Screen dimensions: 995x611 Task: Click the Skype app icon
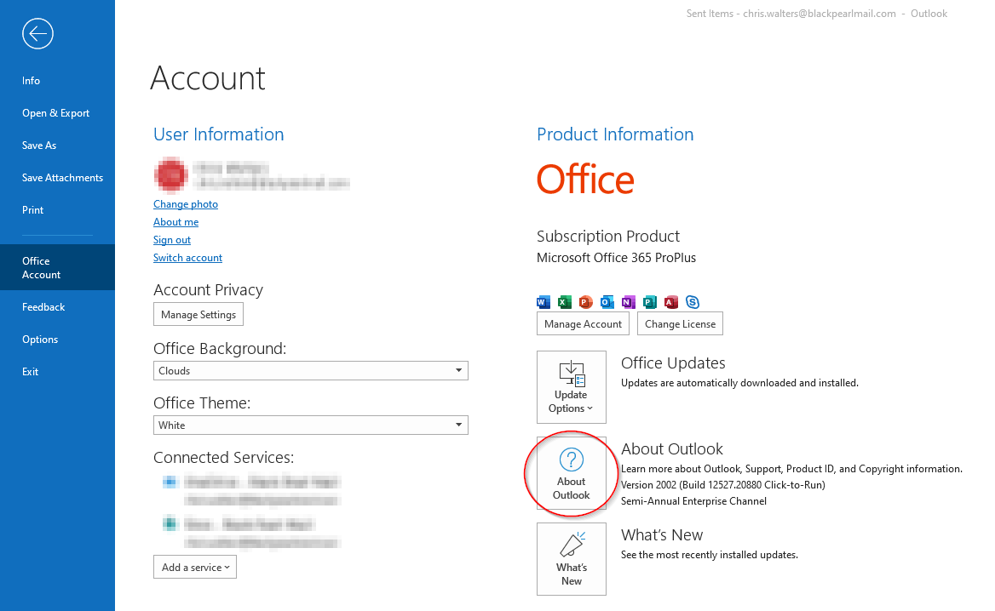(x=693, y=302)
